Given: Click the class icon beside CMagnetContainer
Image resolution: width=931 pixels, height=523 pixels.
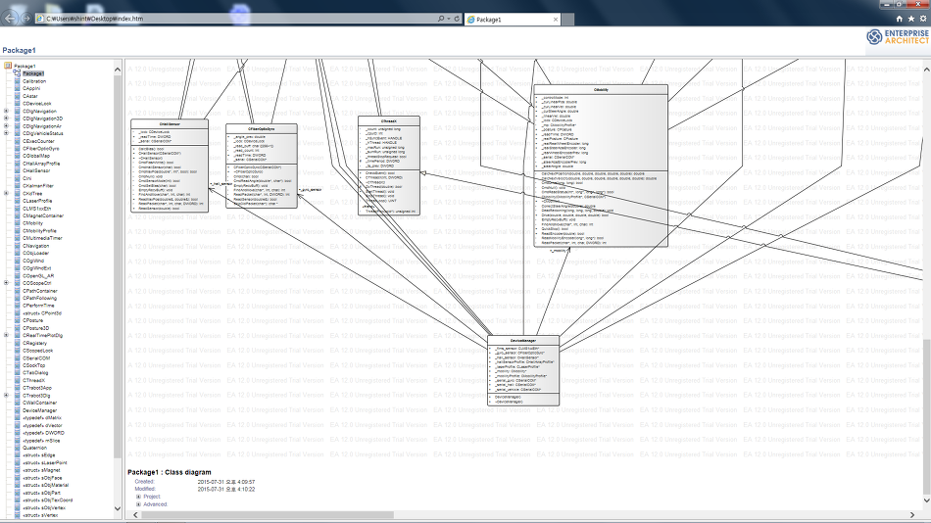Looking at the screenshot, I should [18, 215].
